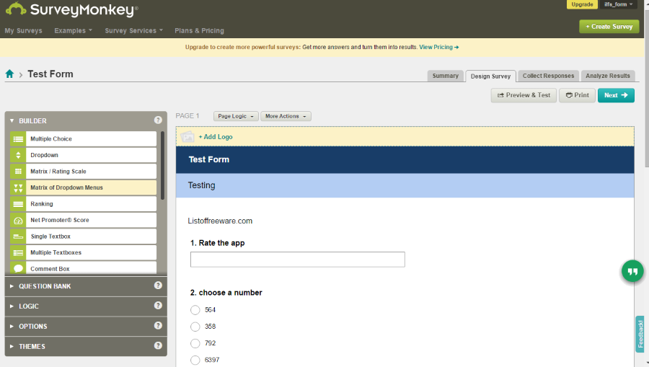Go to My Surveys
This screenshot has height=367, width=649.
click(x=23, y=30)
